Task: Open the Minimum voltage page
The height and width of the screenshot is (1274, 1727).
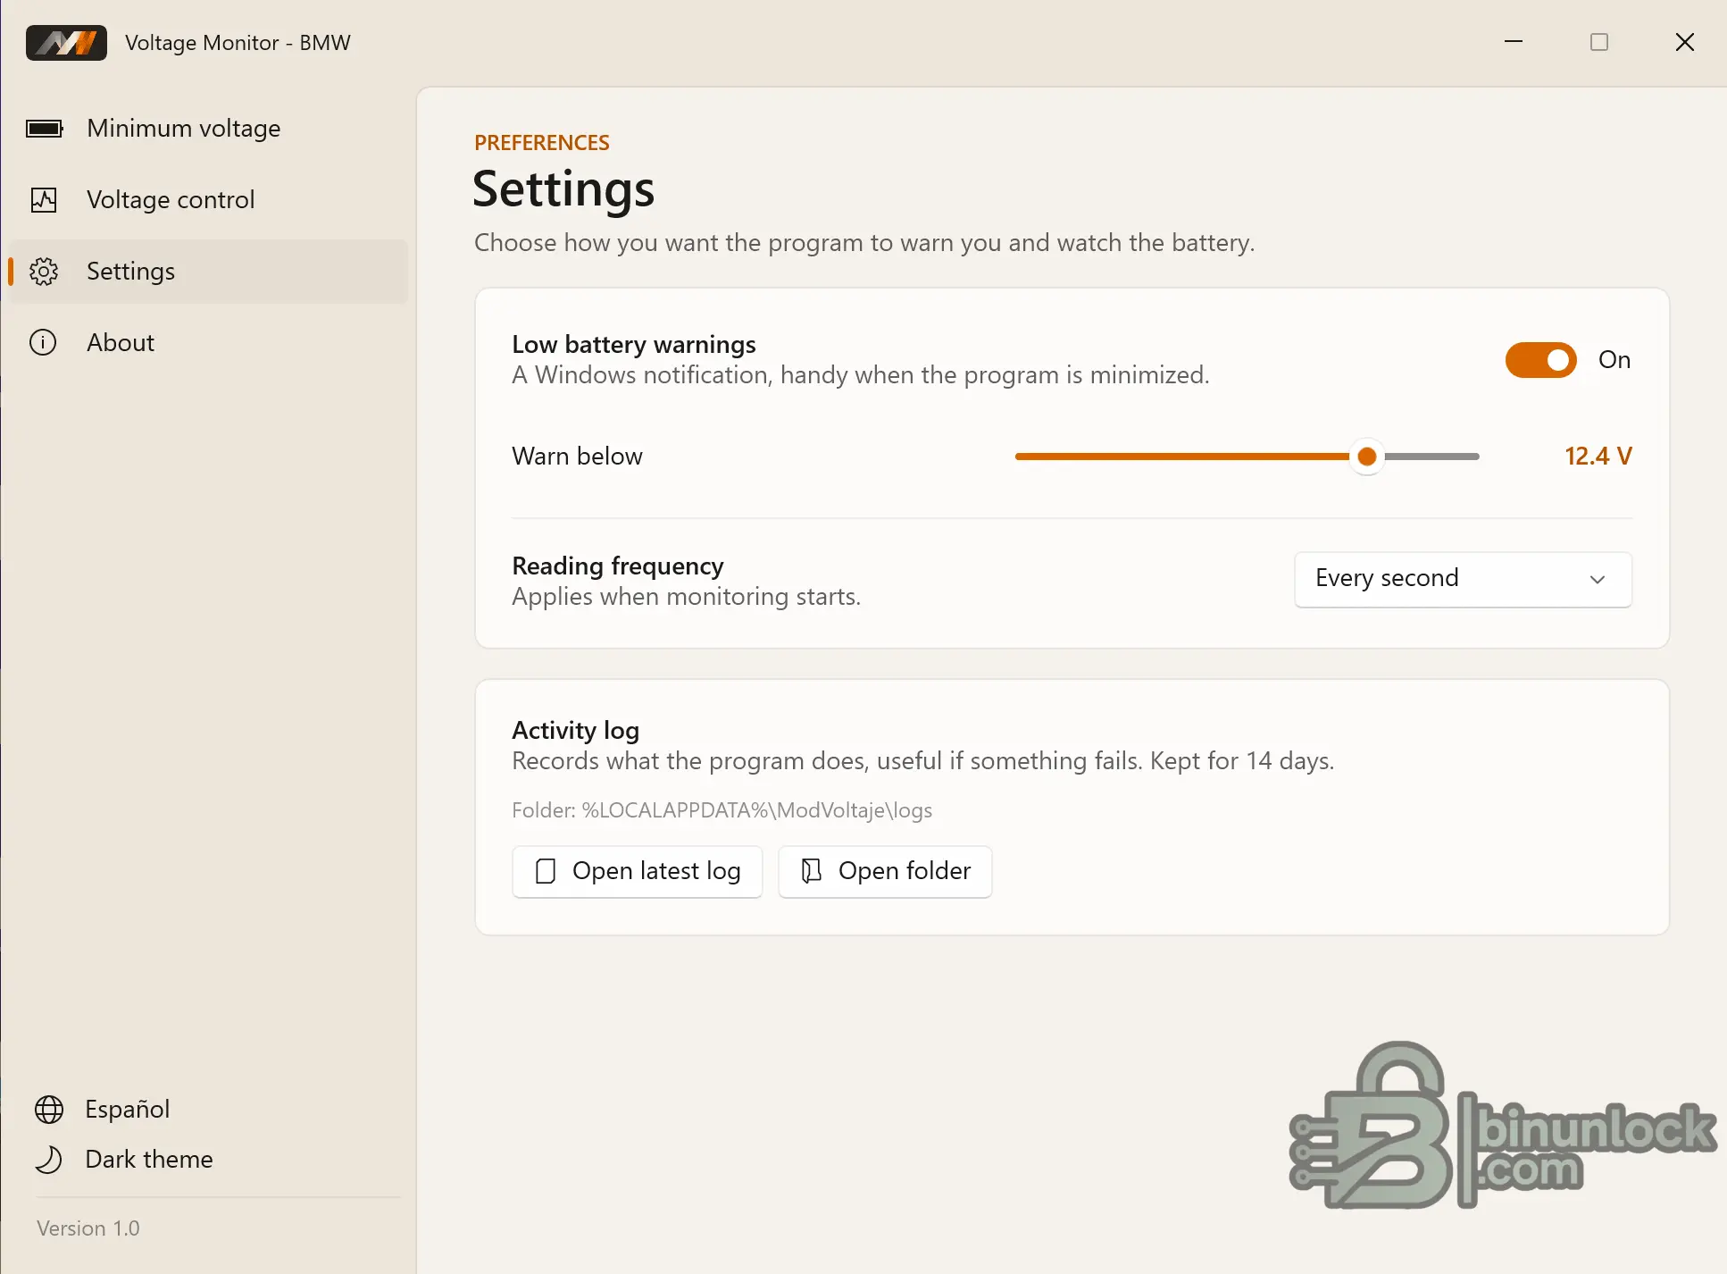Action: point(207,129)
